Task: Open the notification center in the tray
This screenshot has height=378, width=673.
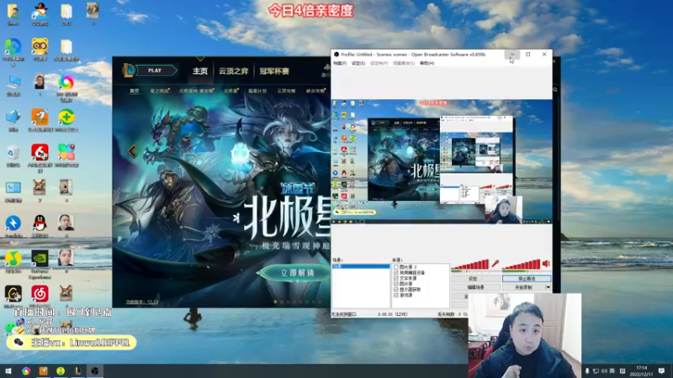Action: coord(661,370)
